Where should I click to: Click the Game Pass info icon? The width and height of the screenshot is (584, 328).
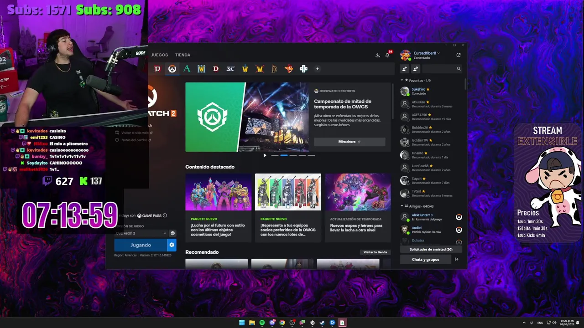click(165, 215)
